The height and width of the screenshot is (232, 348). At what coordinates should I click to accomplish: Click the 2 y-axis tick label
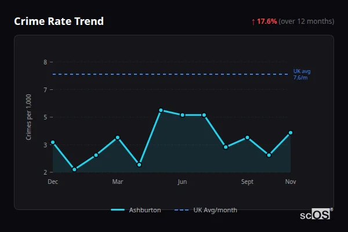[x=45, y=172]
